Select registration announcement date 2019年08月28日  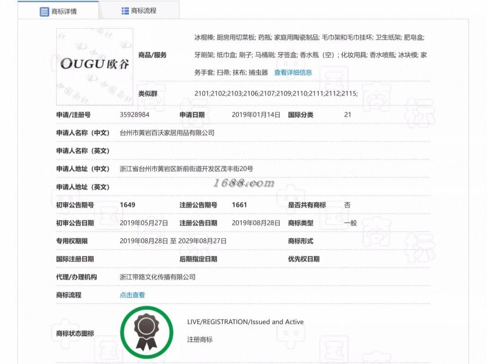[256, 223]
